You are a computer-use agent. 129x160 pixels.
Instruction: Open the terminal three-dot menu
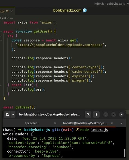click(x=96, y=114)
